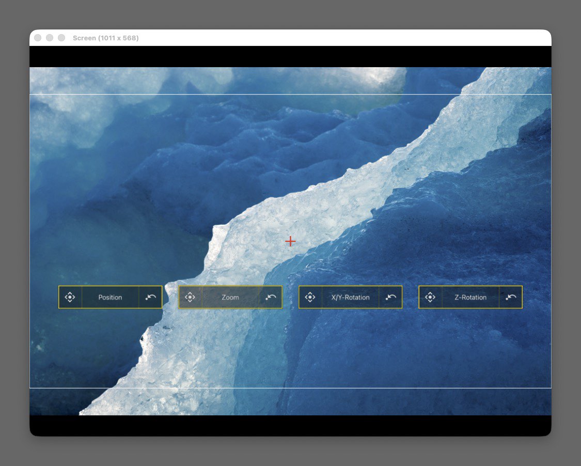This screenshot has width=581, height=466.
Task: Click the window title 'Screen (1011 x 568)'
Action: click(106, 38)
